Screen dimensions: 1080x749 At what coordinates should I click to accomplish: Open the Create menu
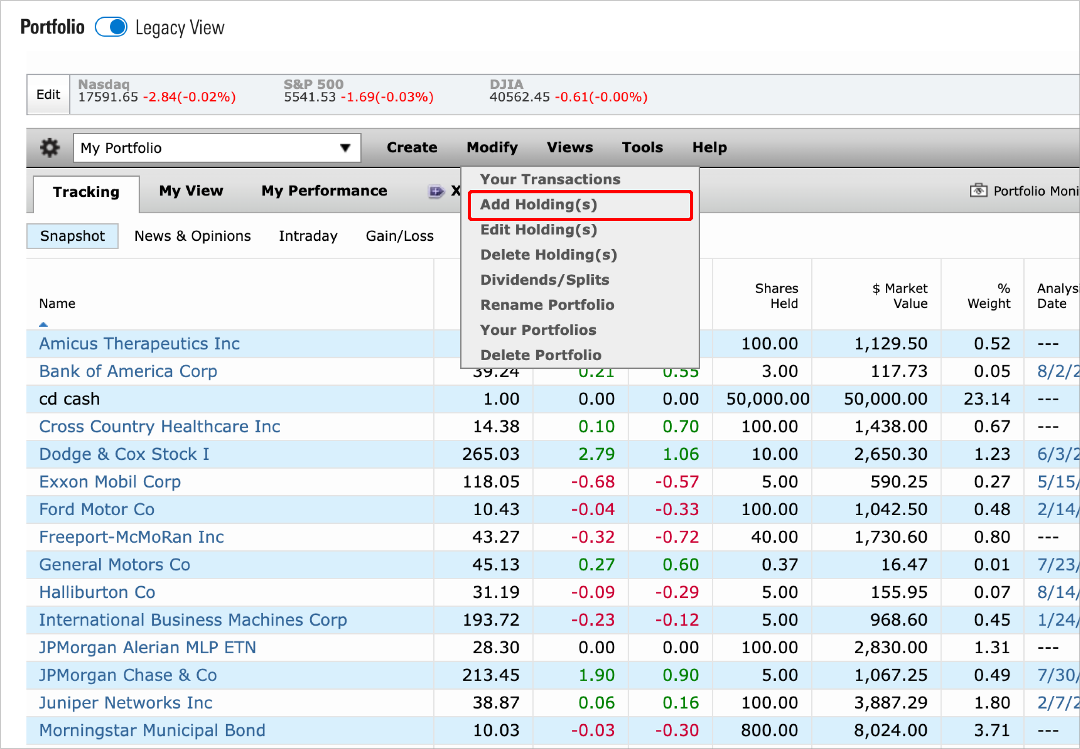(x=412, y=147)
